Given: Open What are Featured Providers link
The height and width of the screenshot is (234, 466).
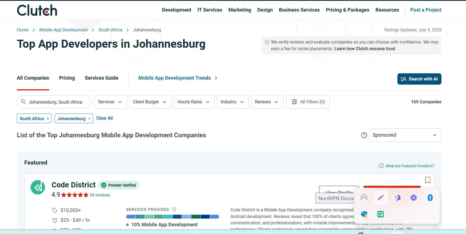Looking at the screenshot, I should 406,166.
